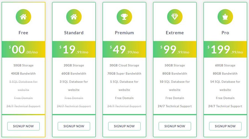Click the Extreme $99.99/mo price banner

pos(175,49)
